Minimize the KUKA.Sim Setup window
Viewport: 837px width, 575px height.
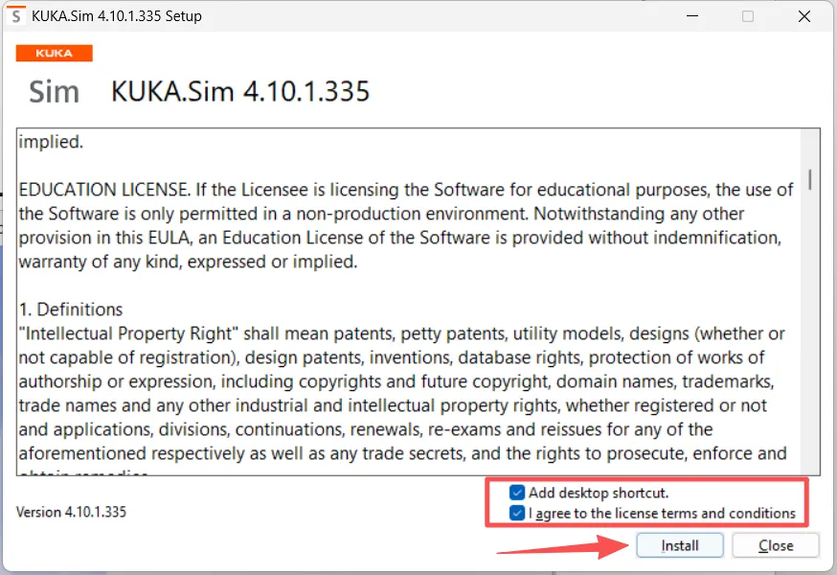pos(692,16)
